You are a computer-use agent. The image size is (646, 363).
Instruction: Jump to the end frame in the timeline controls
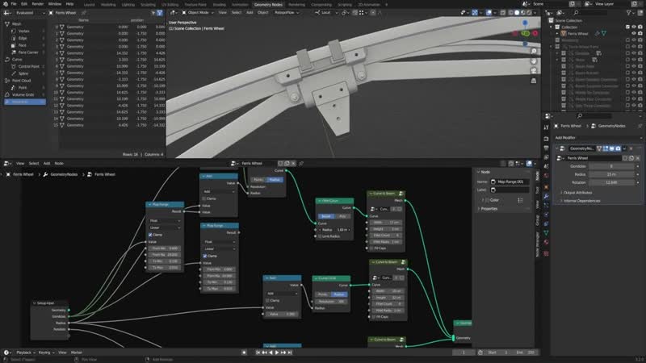[x=290, y=353]
